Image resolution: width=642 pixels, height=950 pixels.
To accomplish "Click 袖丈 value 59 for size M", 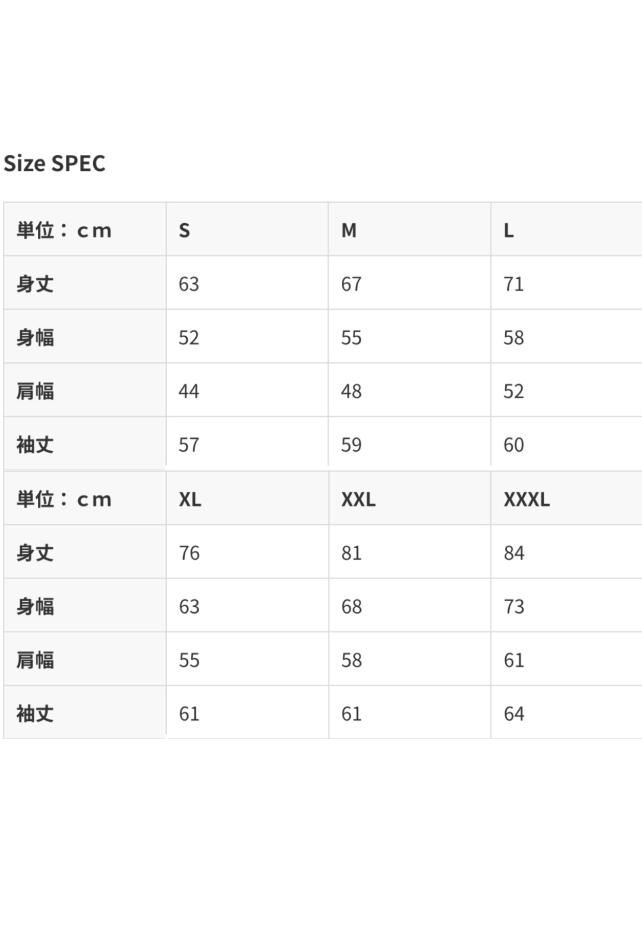I will click(x=351, y=445).
